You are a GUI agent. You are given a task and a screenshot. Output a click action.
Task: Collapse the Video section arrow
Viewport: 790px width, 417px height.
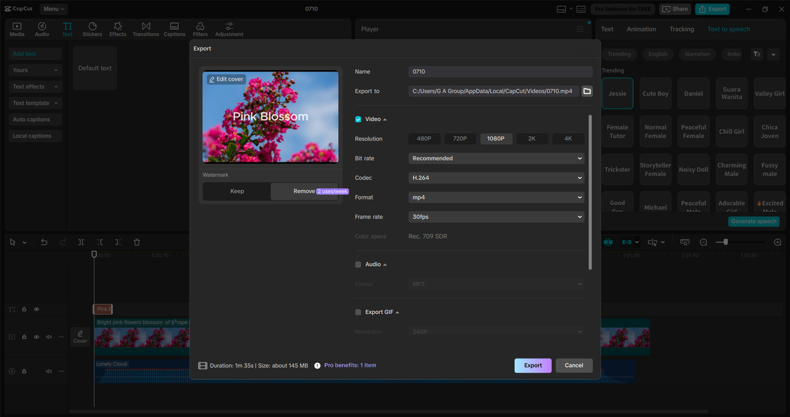[385, 119]
